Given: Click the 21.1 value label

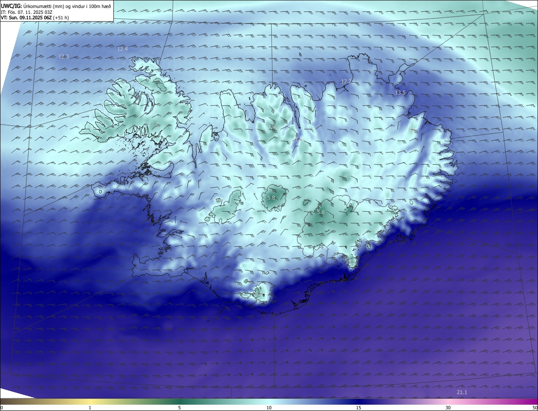Looking at the screenshot, I should pyautogui.click(x=462, y=393).
